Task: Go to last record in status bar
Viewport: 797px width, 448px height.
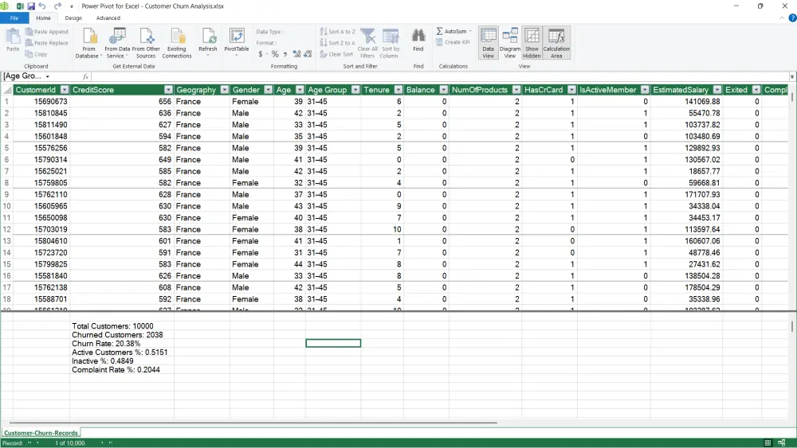Action: (x=110, y=443)
